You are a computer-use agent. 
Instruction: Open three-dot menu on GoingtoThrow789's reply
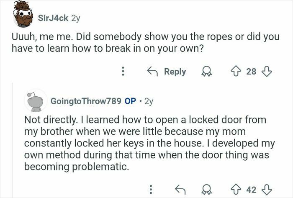point(151,190)
